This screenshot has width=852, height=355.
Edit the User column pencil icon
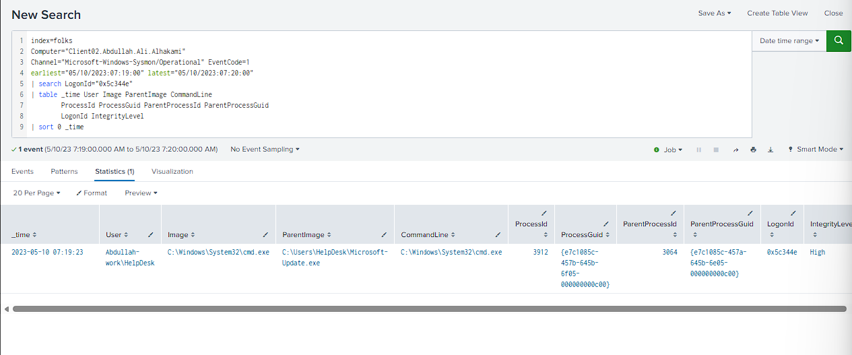[151, 235]
